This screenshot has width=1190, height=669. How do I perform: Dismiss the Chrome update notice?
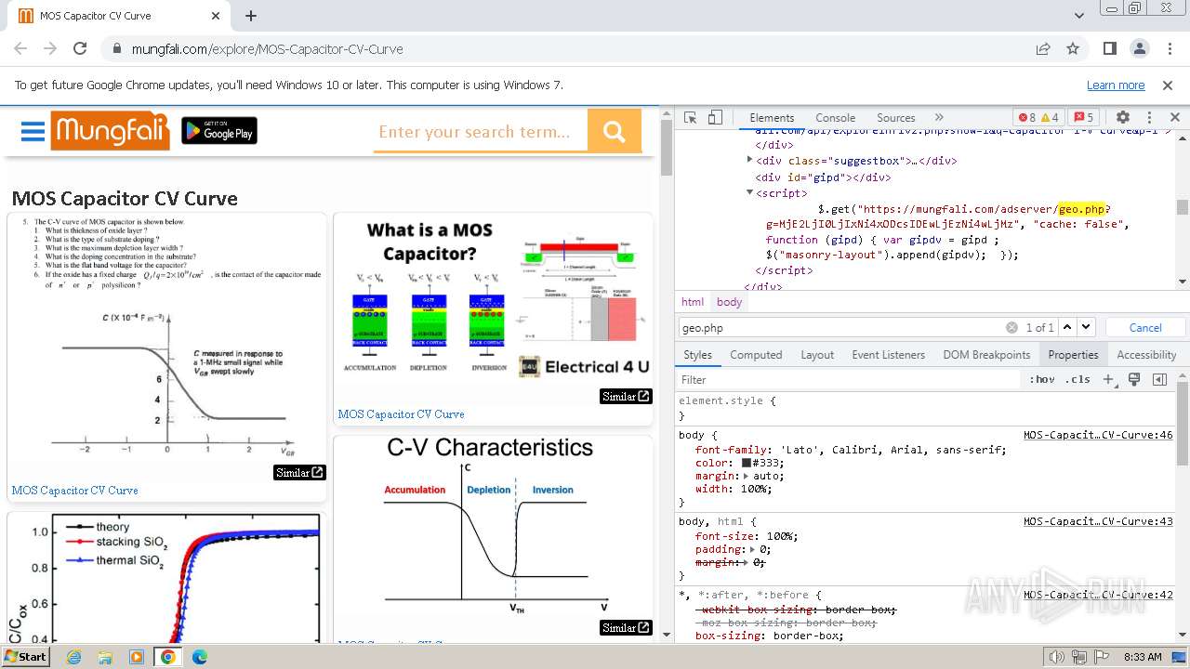pos(1168,85)
